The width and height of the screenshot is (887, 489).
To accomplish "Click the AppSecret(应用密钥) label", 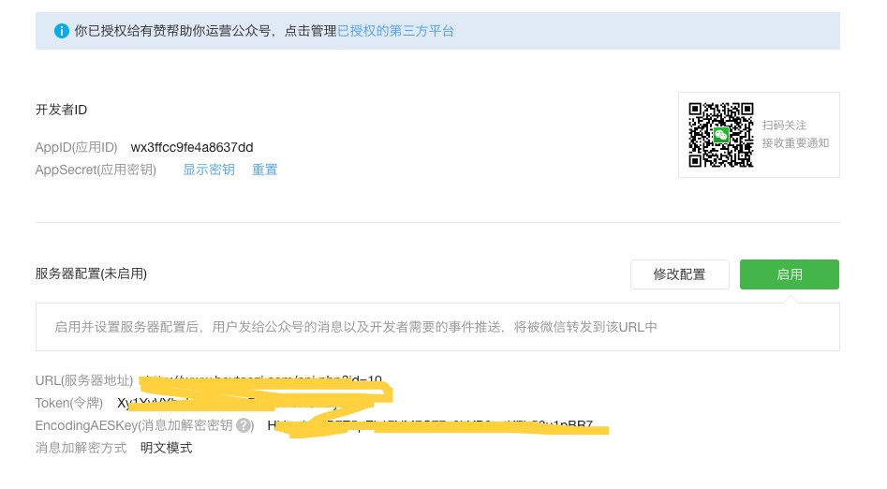I will [x=96, y=170].
